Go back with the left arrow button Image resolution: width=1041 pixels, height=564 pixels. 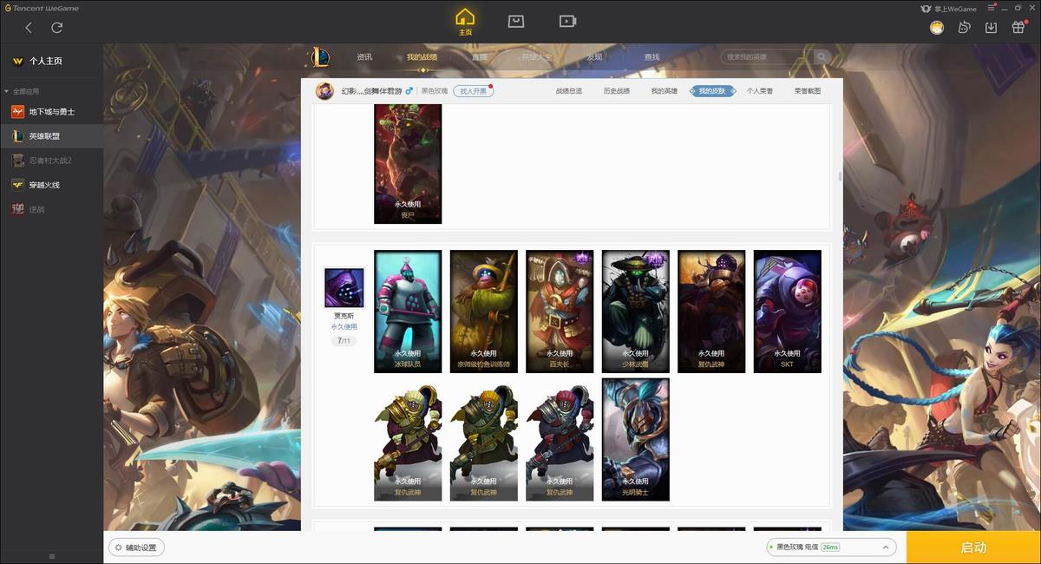[x=29, y=28]
